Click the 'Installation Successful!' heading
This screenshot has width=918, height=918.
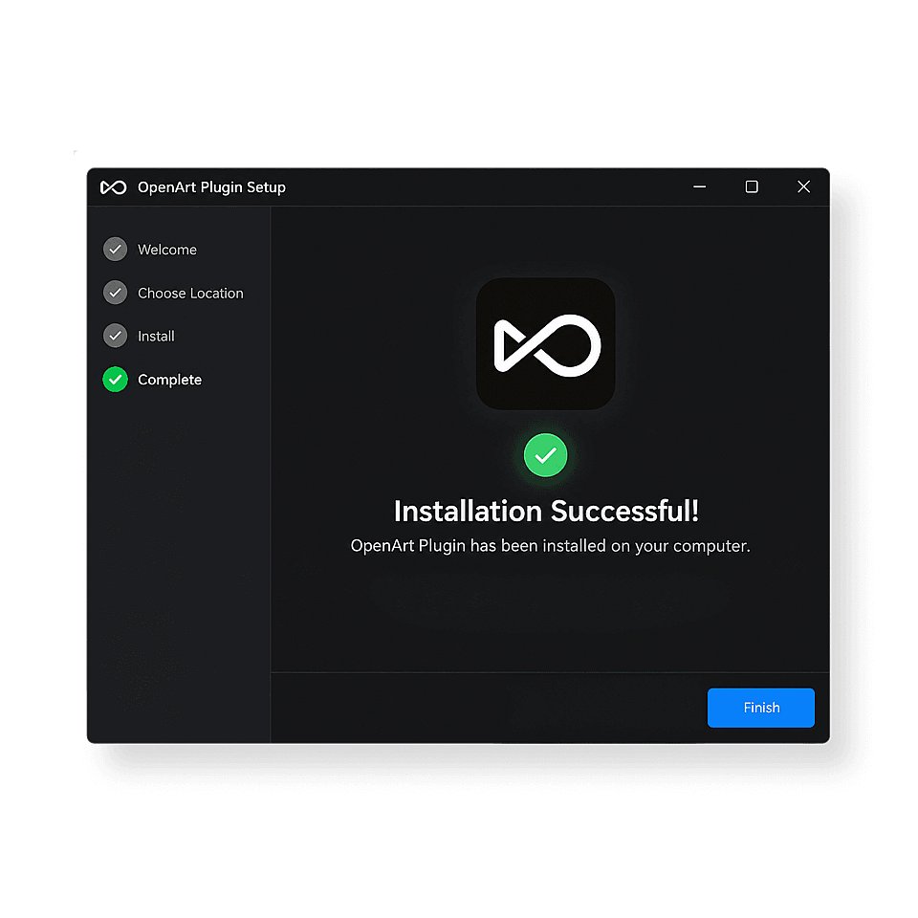pyautogui.click(x=546, y=511)
